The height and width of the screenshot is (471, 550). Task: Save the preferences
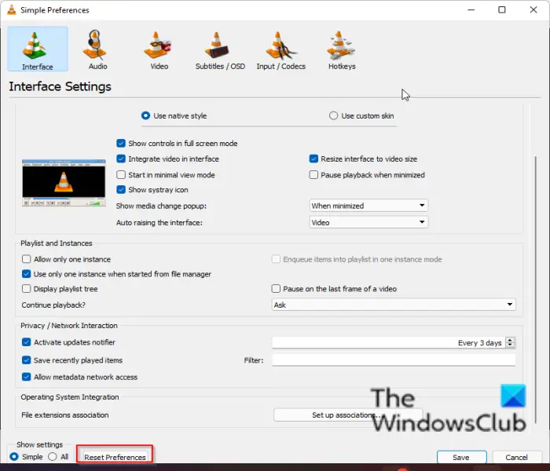461,457
